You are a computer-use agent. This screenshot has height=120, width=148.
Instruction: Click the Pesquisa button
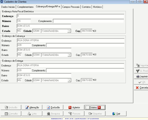coord(53,114)
